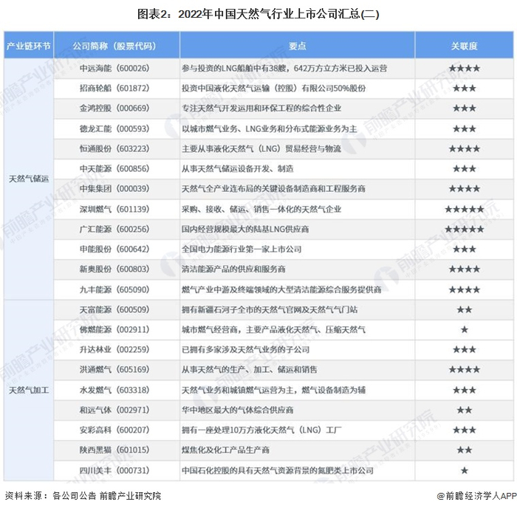Click the 前瞻经济学人APP source label
517x510 pixels.
[x=476, y=495]
